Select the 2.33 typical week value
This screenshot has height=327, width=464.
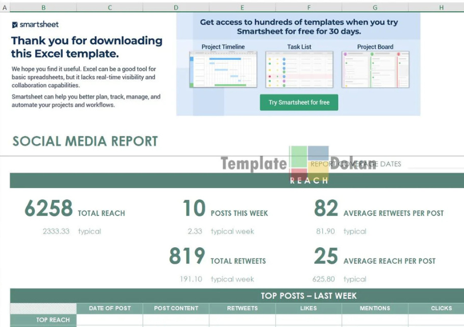pos(195,231)
